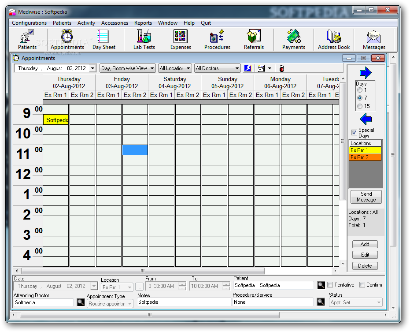This screenshot has height=332, width=410.
Task: Open the Help menu
Action: (x=189, y=23)
